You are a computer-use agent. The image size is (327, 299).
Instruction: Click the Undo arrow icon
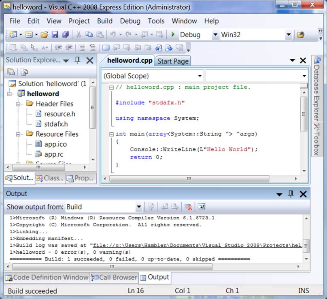click(x=113, y=34)
